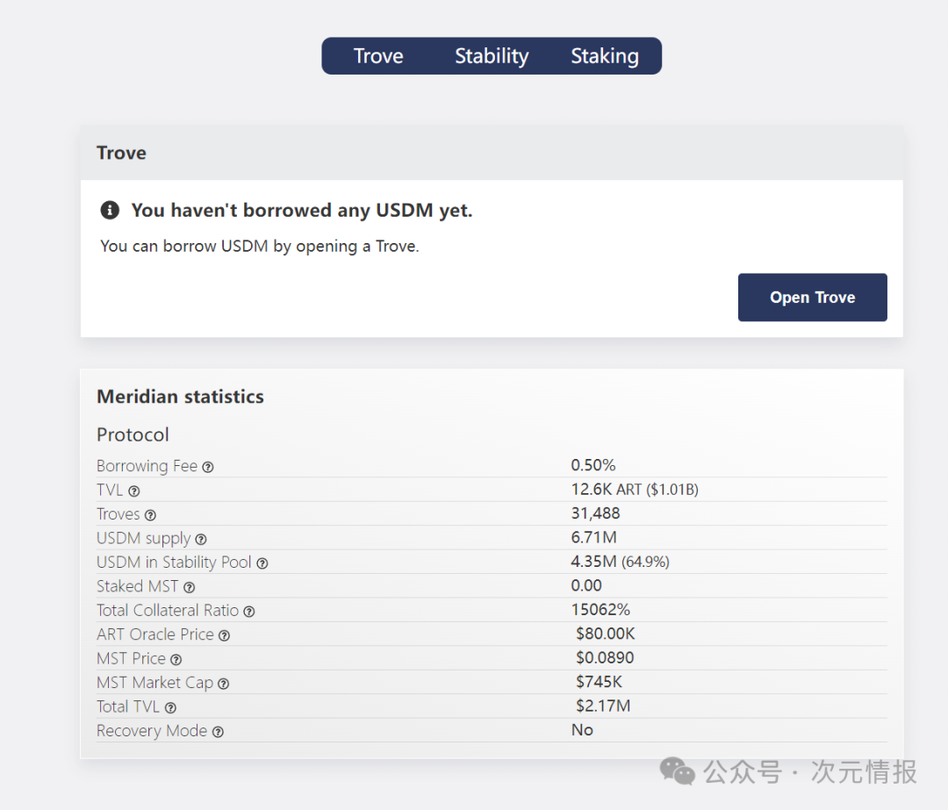Click the MST Price help icon

(x=176, y=660)
